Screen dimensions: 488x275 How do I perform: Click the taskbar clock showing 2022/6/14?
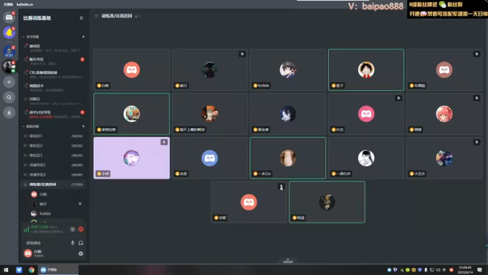pyautogui.click(x=465, y=270)
